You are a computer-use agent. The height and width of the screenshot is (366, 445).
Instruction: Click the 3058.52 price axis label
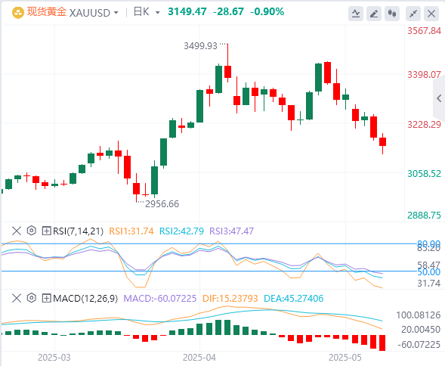(425, 174)
